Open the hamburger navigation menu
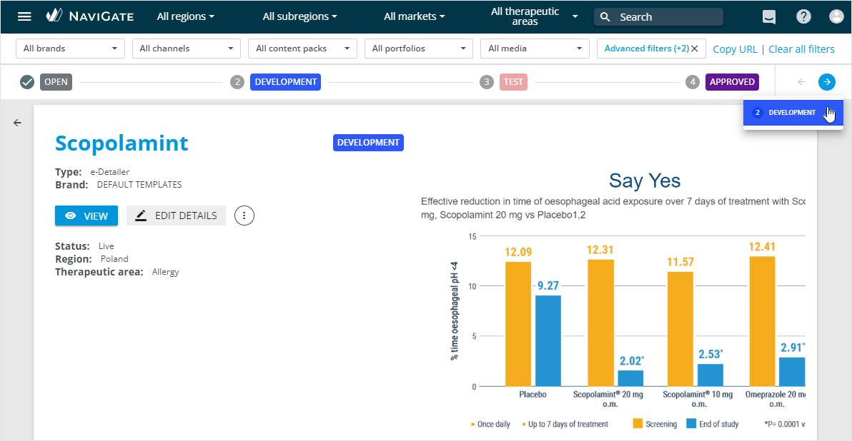The image size is (852, 441). pos(24,16)
